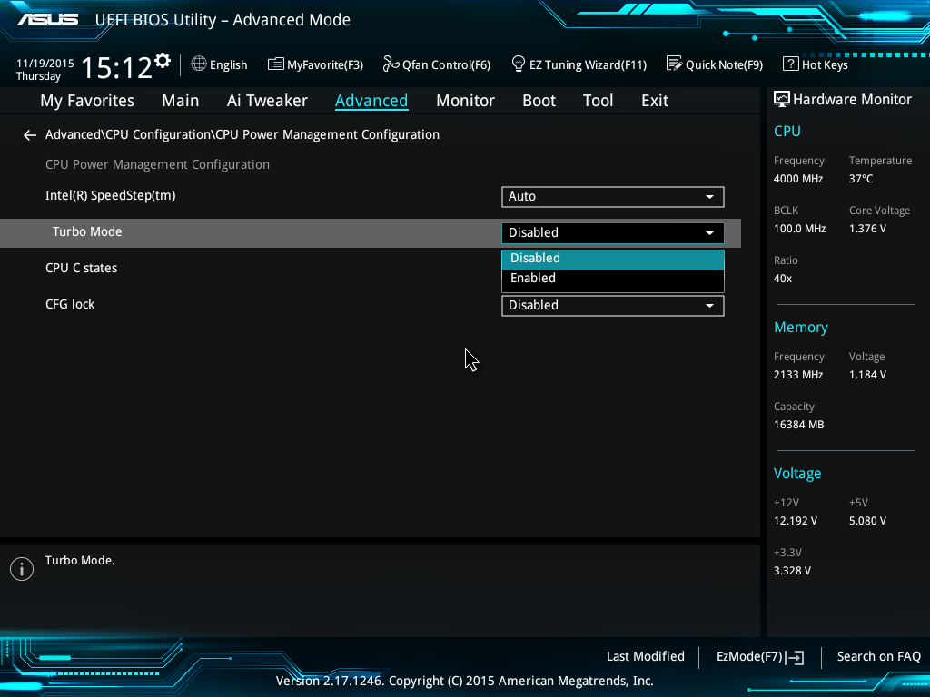Click the Core Voltage value 1.376 V
Viewport: 930px width, 697px height.
867,229
